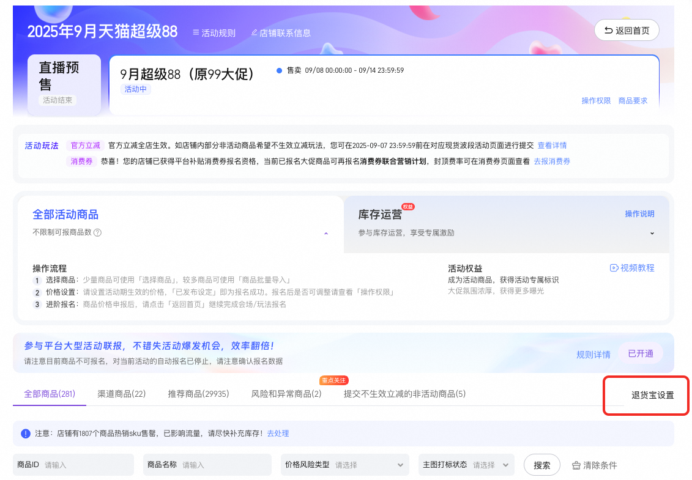Collapse the 全部活动商品 panel with the up chevron

pyautogui.click(x=326, y=234)
